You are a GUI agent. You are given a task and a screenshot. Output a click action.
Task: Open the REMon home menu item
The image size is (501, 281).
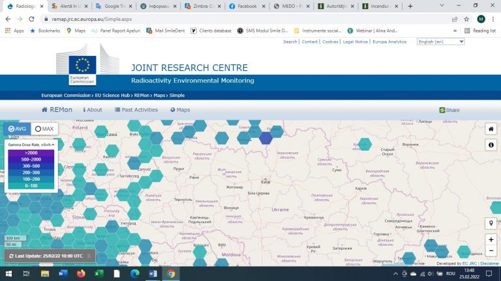point(57,109)
